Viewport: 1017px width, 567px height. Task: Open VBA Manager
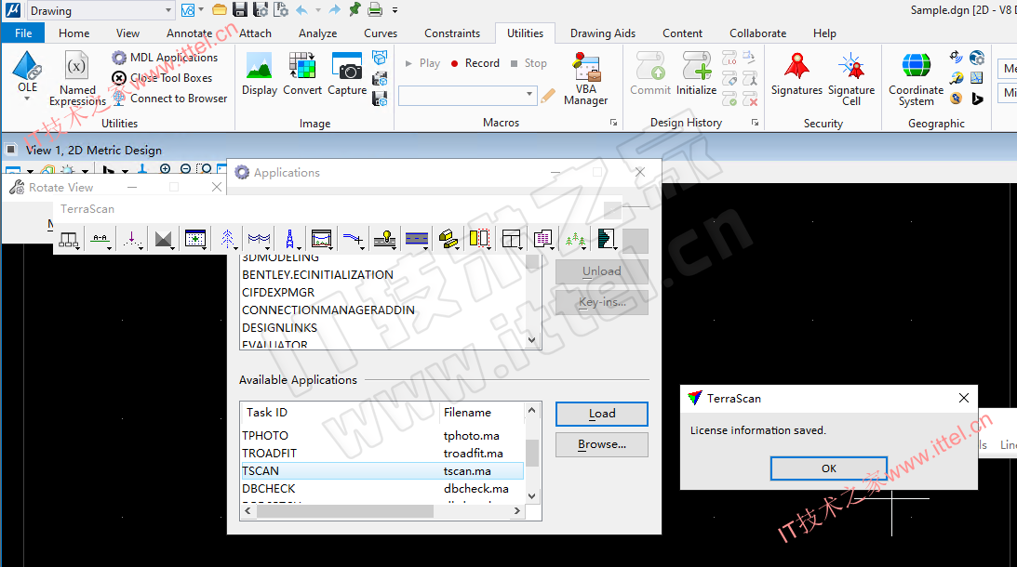(x=585, y=78)
